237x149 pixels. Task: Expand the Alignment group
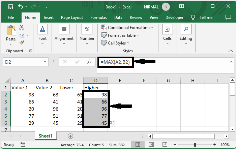(x=64, y=34)
